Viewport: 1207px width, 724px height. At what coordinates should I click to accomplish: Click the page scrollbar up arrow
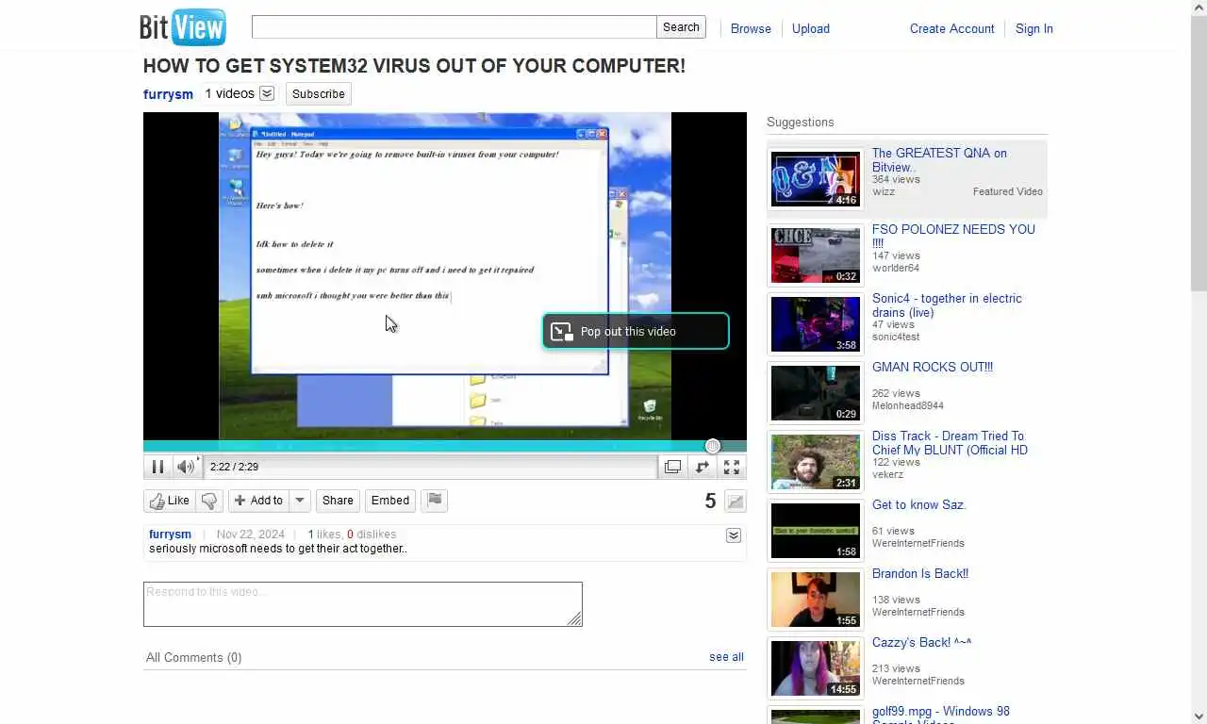coord(1199,8)
